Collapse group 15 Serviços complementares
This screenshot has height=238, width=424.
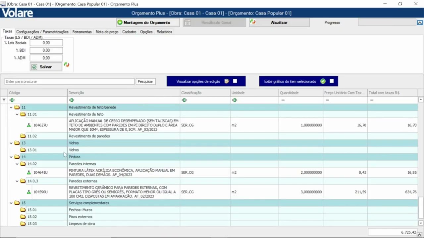(11, 203)
